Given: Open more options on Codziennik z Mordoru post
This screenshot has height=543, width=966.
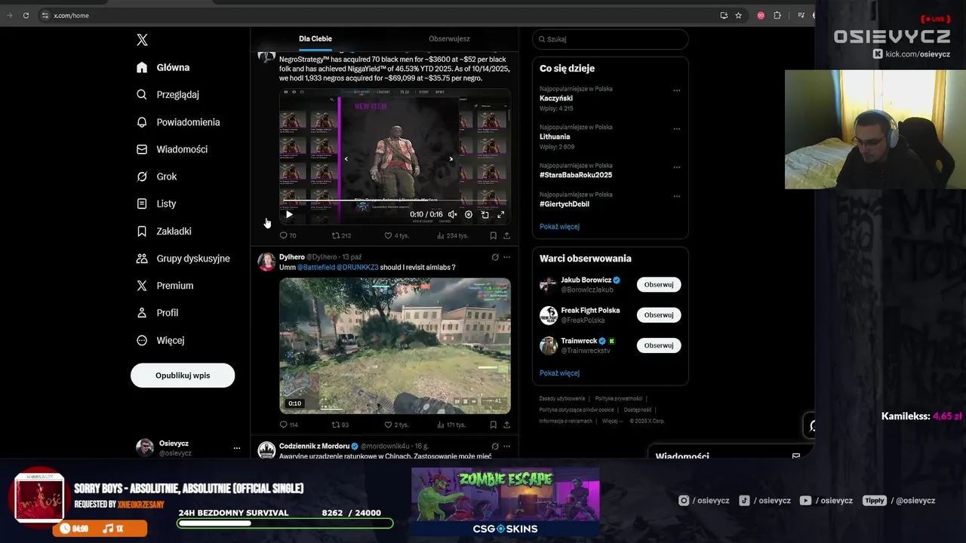Looking at the screenshot, I should (x=506, y=446).
